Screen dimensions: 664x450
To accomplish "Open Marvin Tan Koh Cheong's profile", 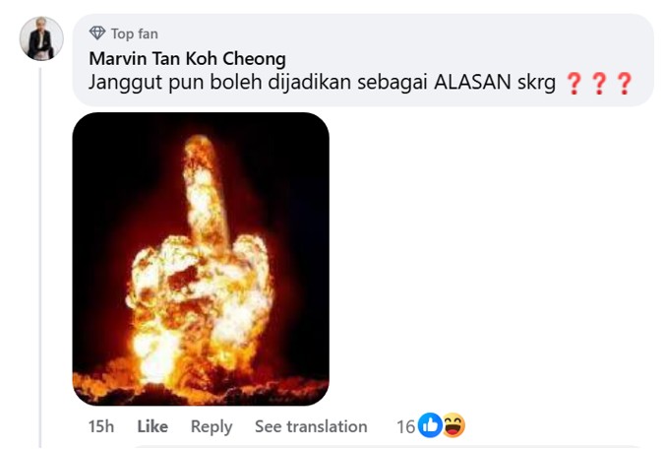I will tap(187, 58).
